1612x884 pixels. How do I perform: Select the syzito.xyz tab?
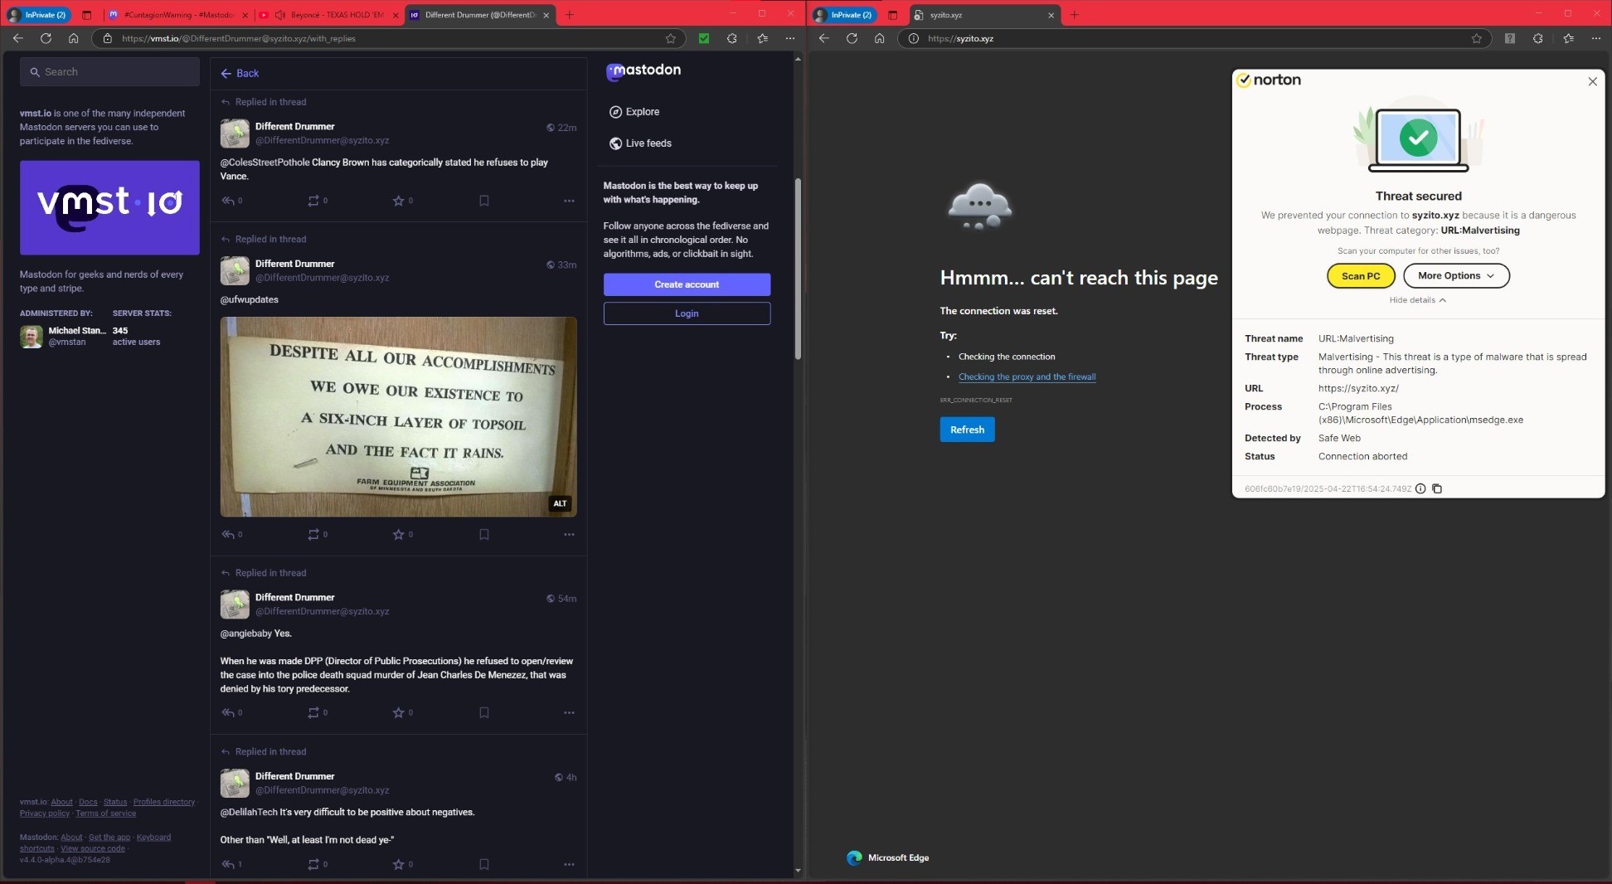click(x=983, y=15)
